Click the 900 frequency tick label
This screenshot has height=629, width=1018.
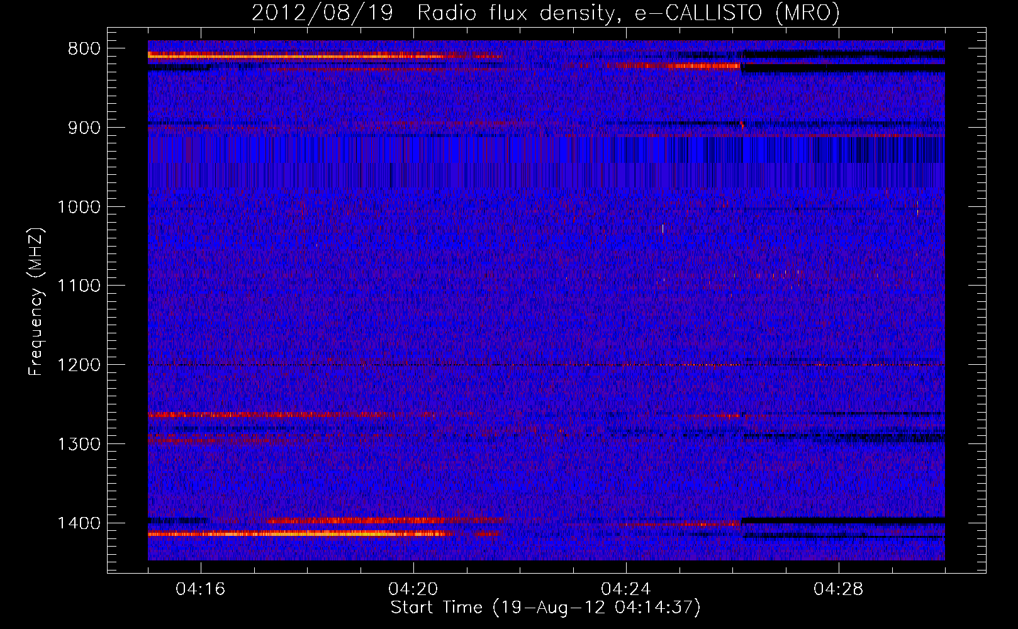click(x=84, y=128)
